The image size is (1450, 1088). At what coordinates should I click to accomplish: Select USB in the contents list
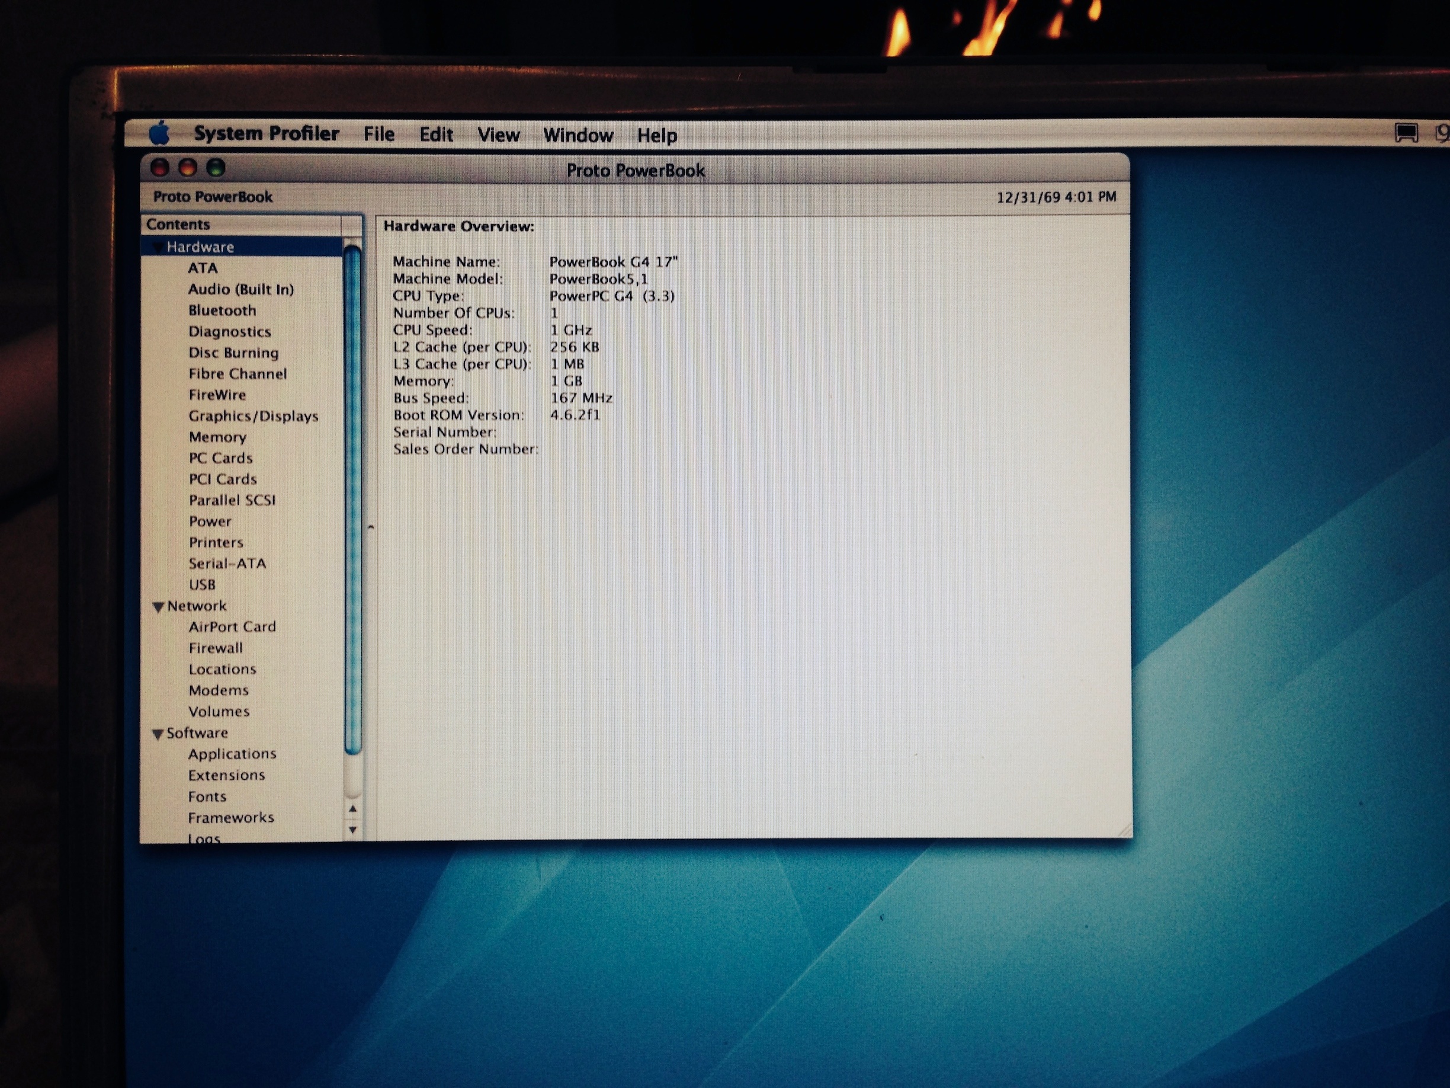[x=202, y=584]
